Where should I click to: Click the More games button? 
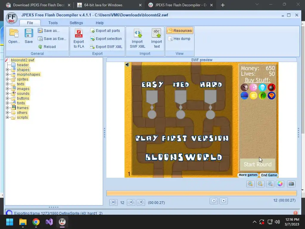pos(248,175)
